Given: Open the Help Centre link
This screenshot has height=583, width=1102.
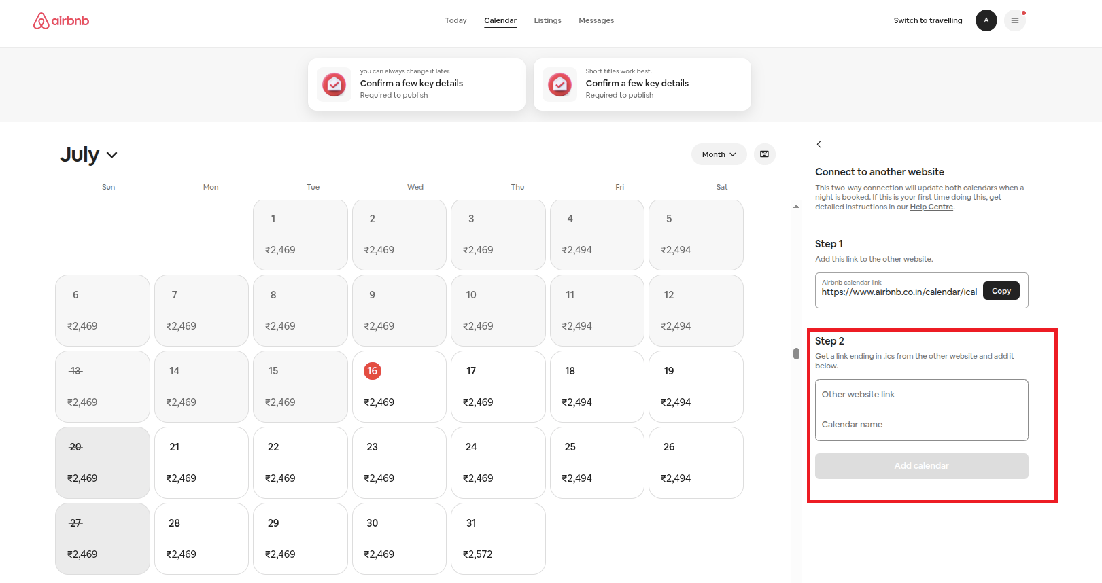Looking at the screenshot, I should [931, 207].
